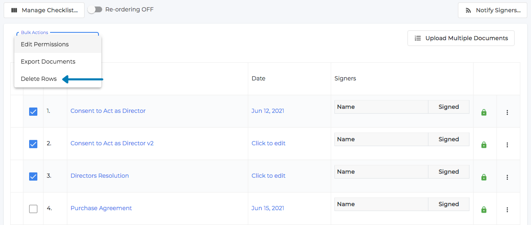This screenshot has width=531, height=225.
Task: Click the green lock icon on row 2
Action: coord(484,145)
